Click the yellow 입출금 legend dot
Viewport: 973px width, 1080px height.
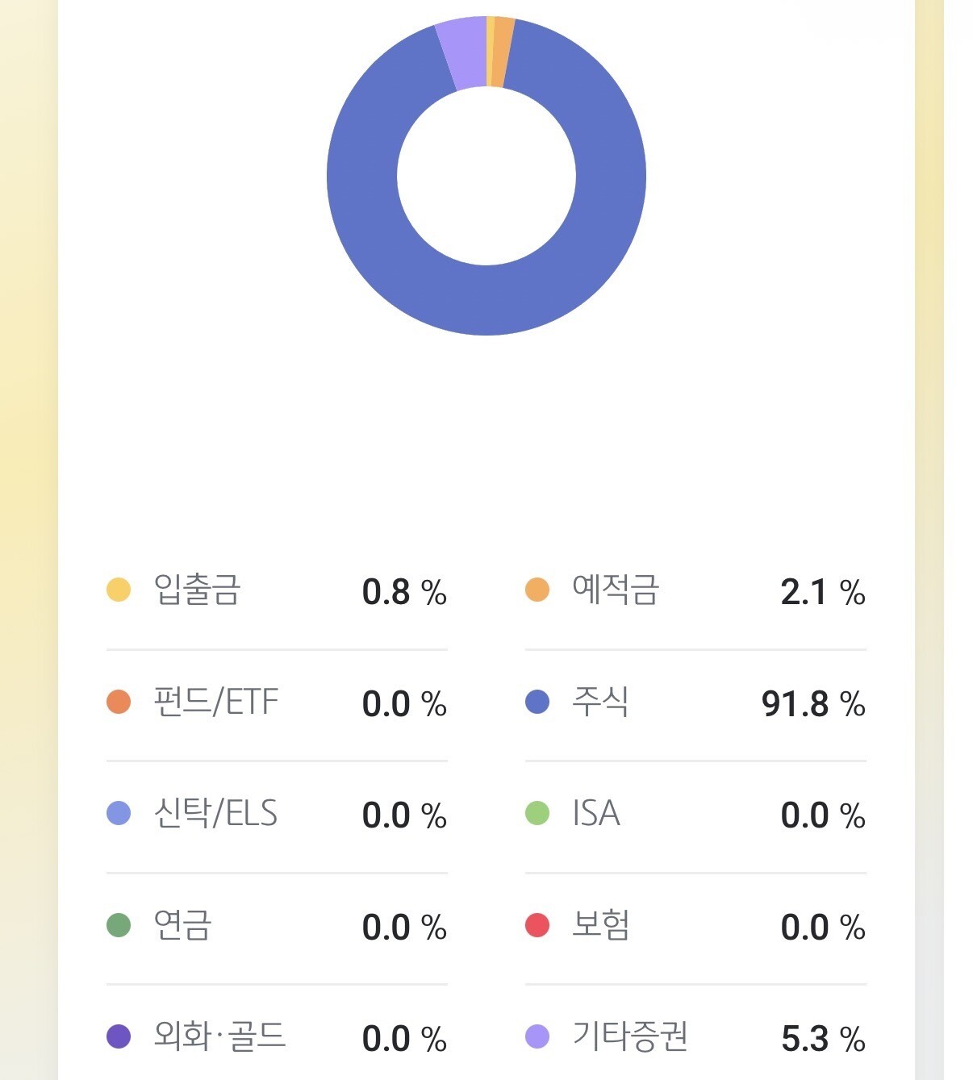click(x=119, y=590)
